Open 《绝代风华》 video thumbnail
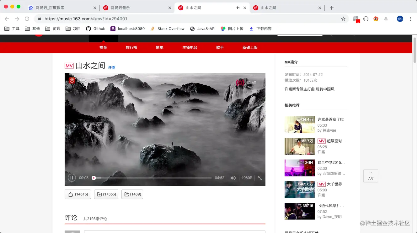This screenshot has height=233, width=417. pyautogui.click(x=300, y=211)
